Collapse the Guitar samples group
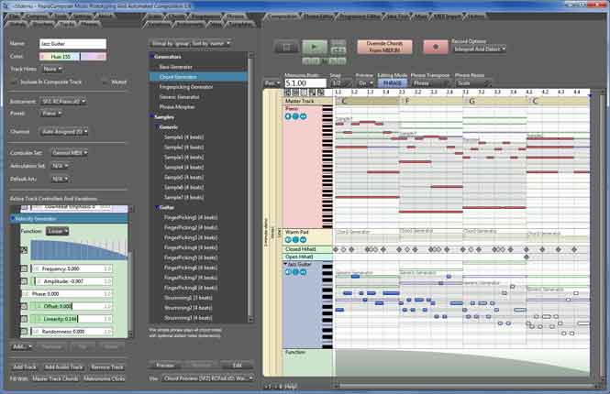 click(157, 207)
